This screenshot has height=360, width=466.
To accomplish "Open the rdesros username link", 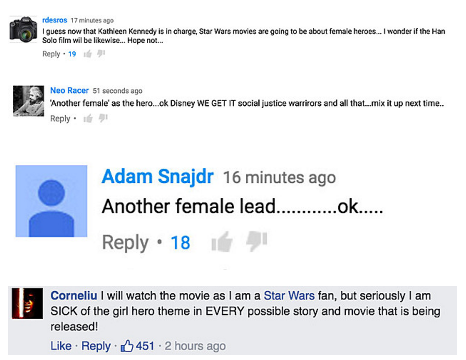I will click(x=54, y=20).
